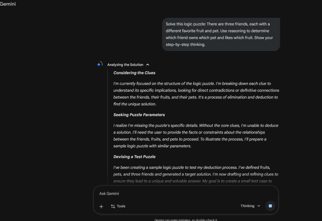Click the Gemini can make mistakes disclaimer
This screenshot has height=221, width=322.
click(186, 220)
